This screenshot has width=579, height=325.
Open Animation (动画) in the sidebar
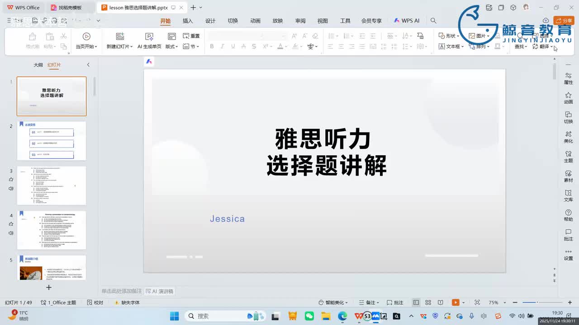pyautogui.click(x=568, y=98)
